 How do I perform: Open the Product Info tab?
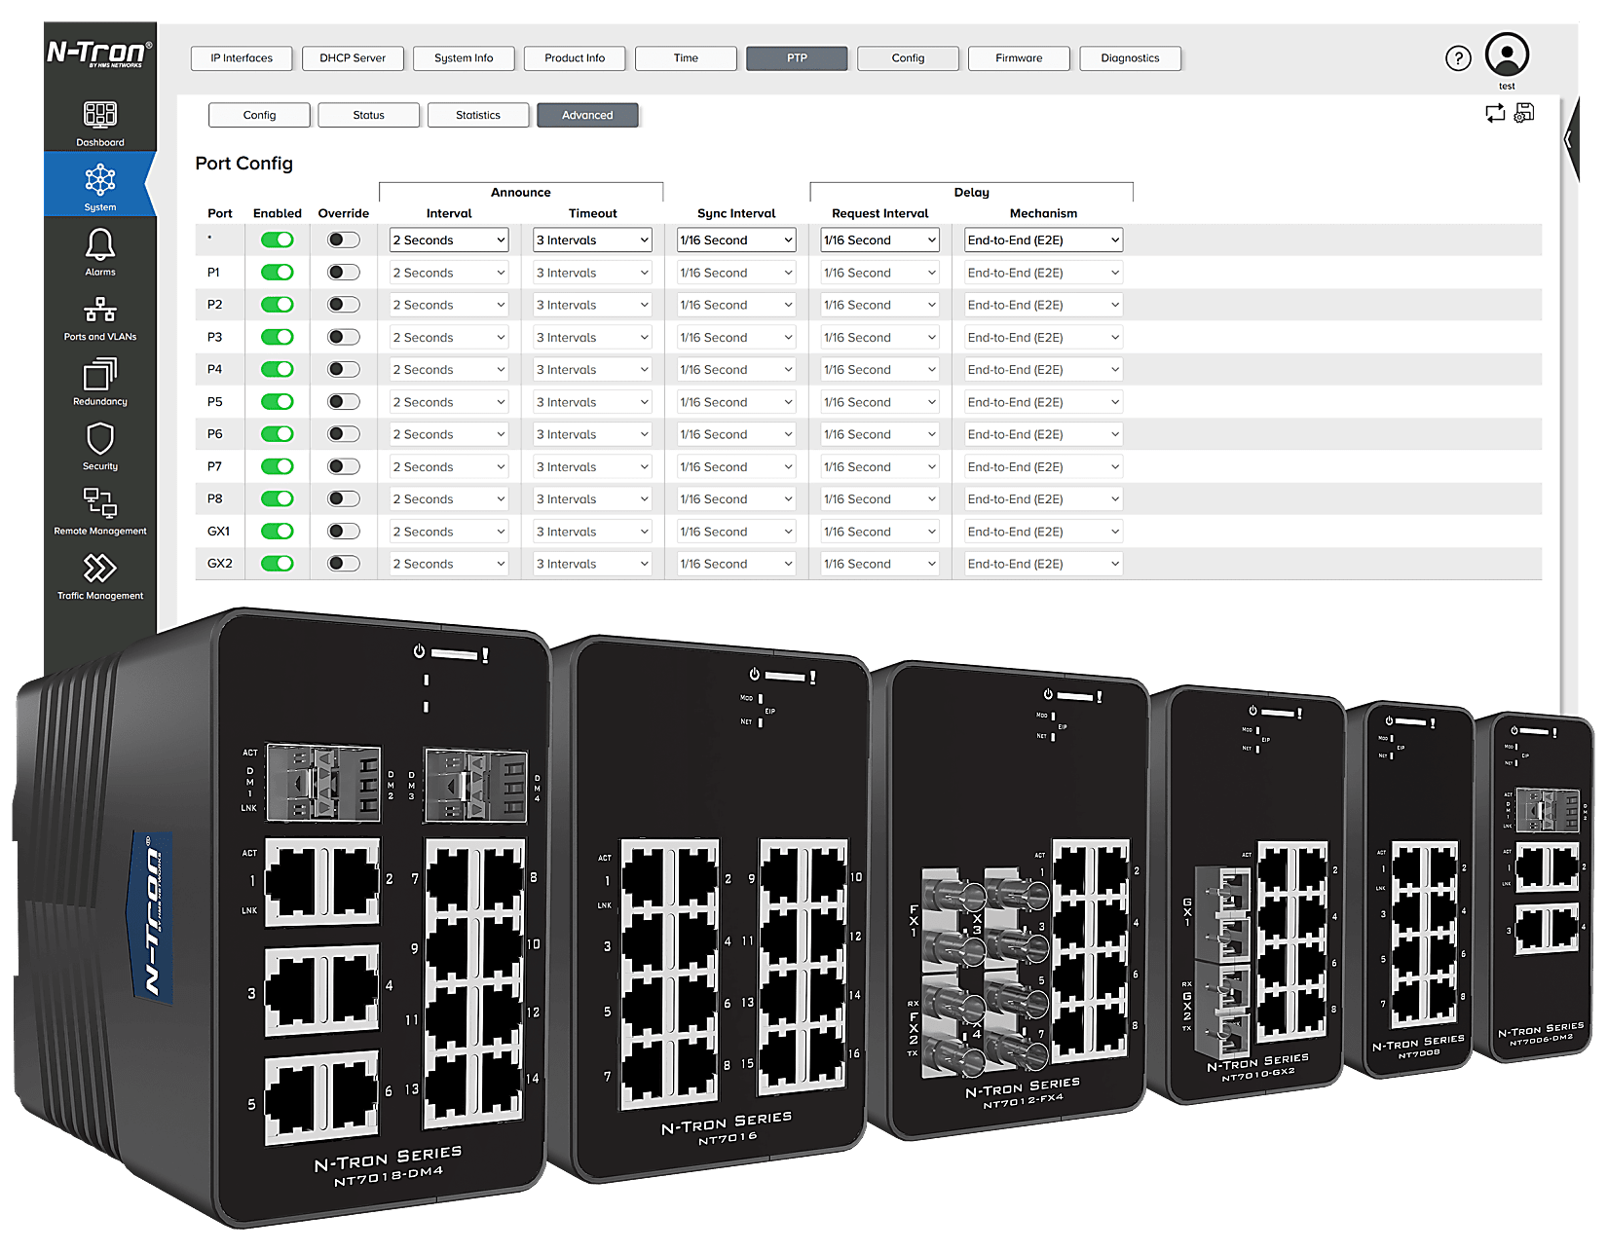pyautogui.click(x=575, y=58)
